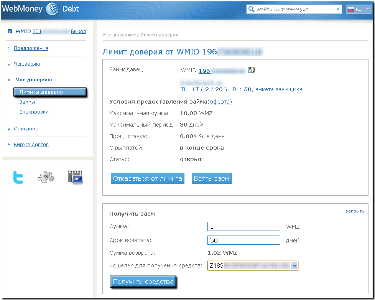
Task: Click the WebMoney Debt logo text
Action: 40,9
